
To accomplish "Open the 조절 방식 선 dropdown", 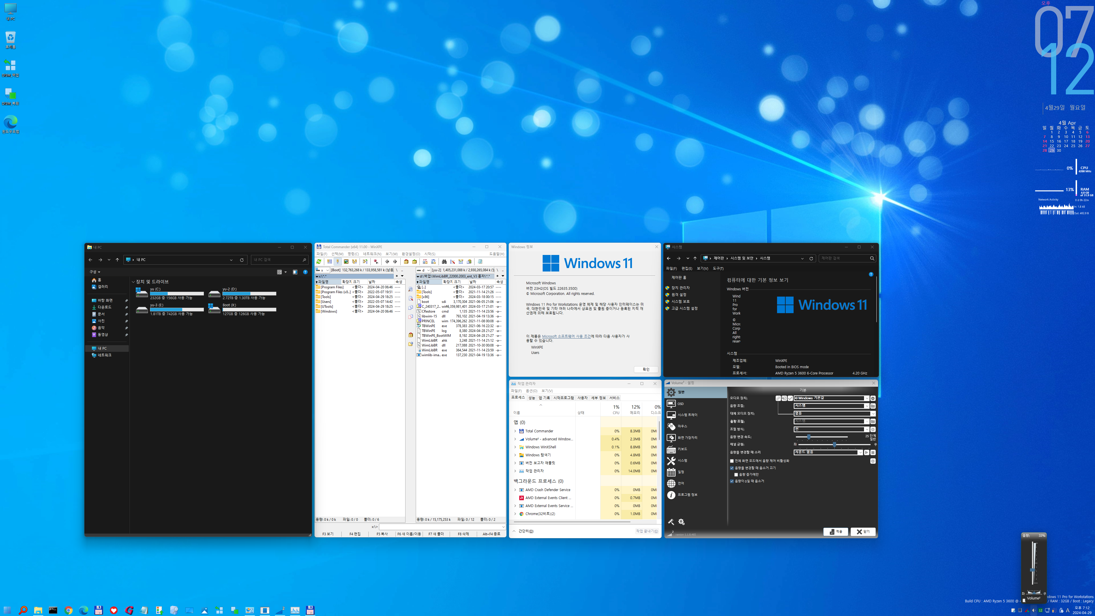I will pyautogui.click(x=832, y=429).
